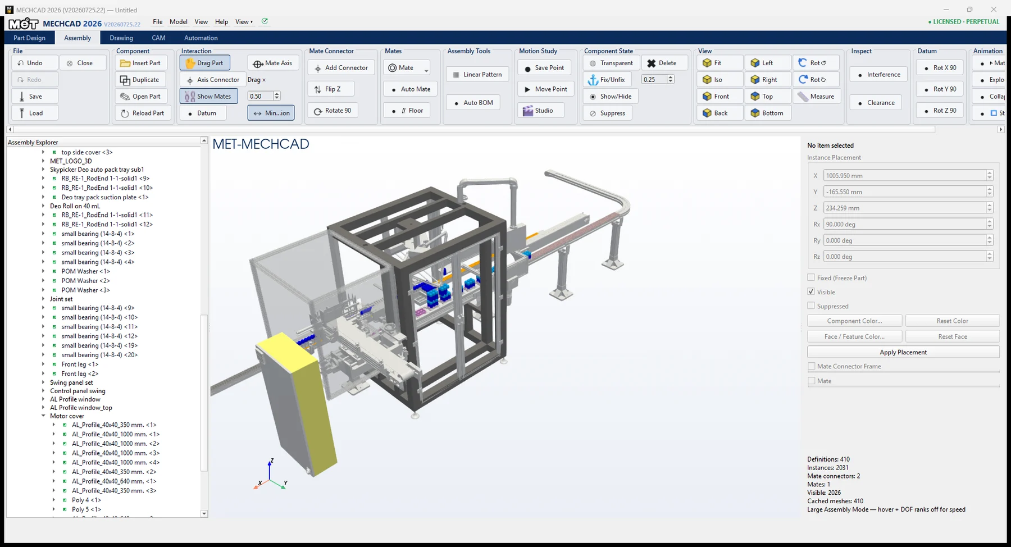Toggle Show Mates display
This screenshot has width=1011, height=547.
tap(208, 97)
